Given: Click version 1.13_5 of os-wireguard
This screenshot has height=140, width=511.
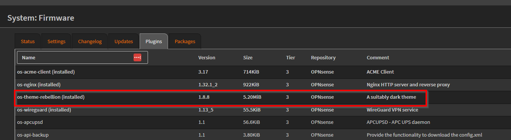Looking at the screenshot, I should click(206, 110).
